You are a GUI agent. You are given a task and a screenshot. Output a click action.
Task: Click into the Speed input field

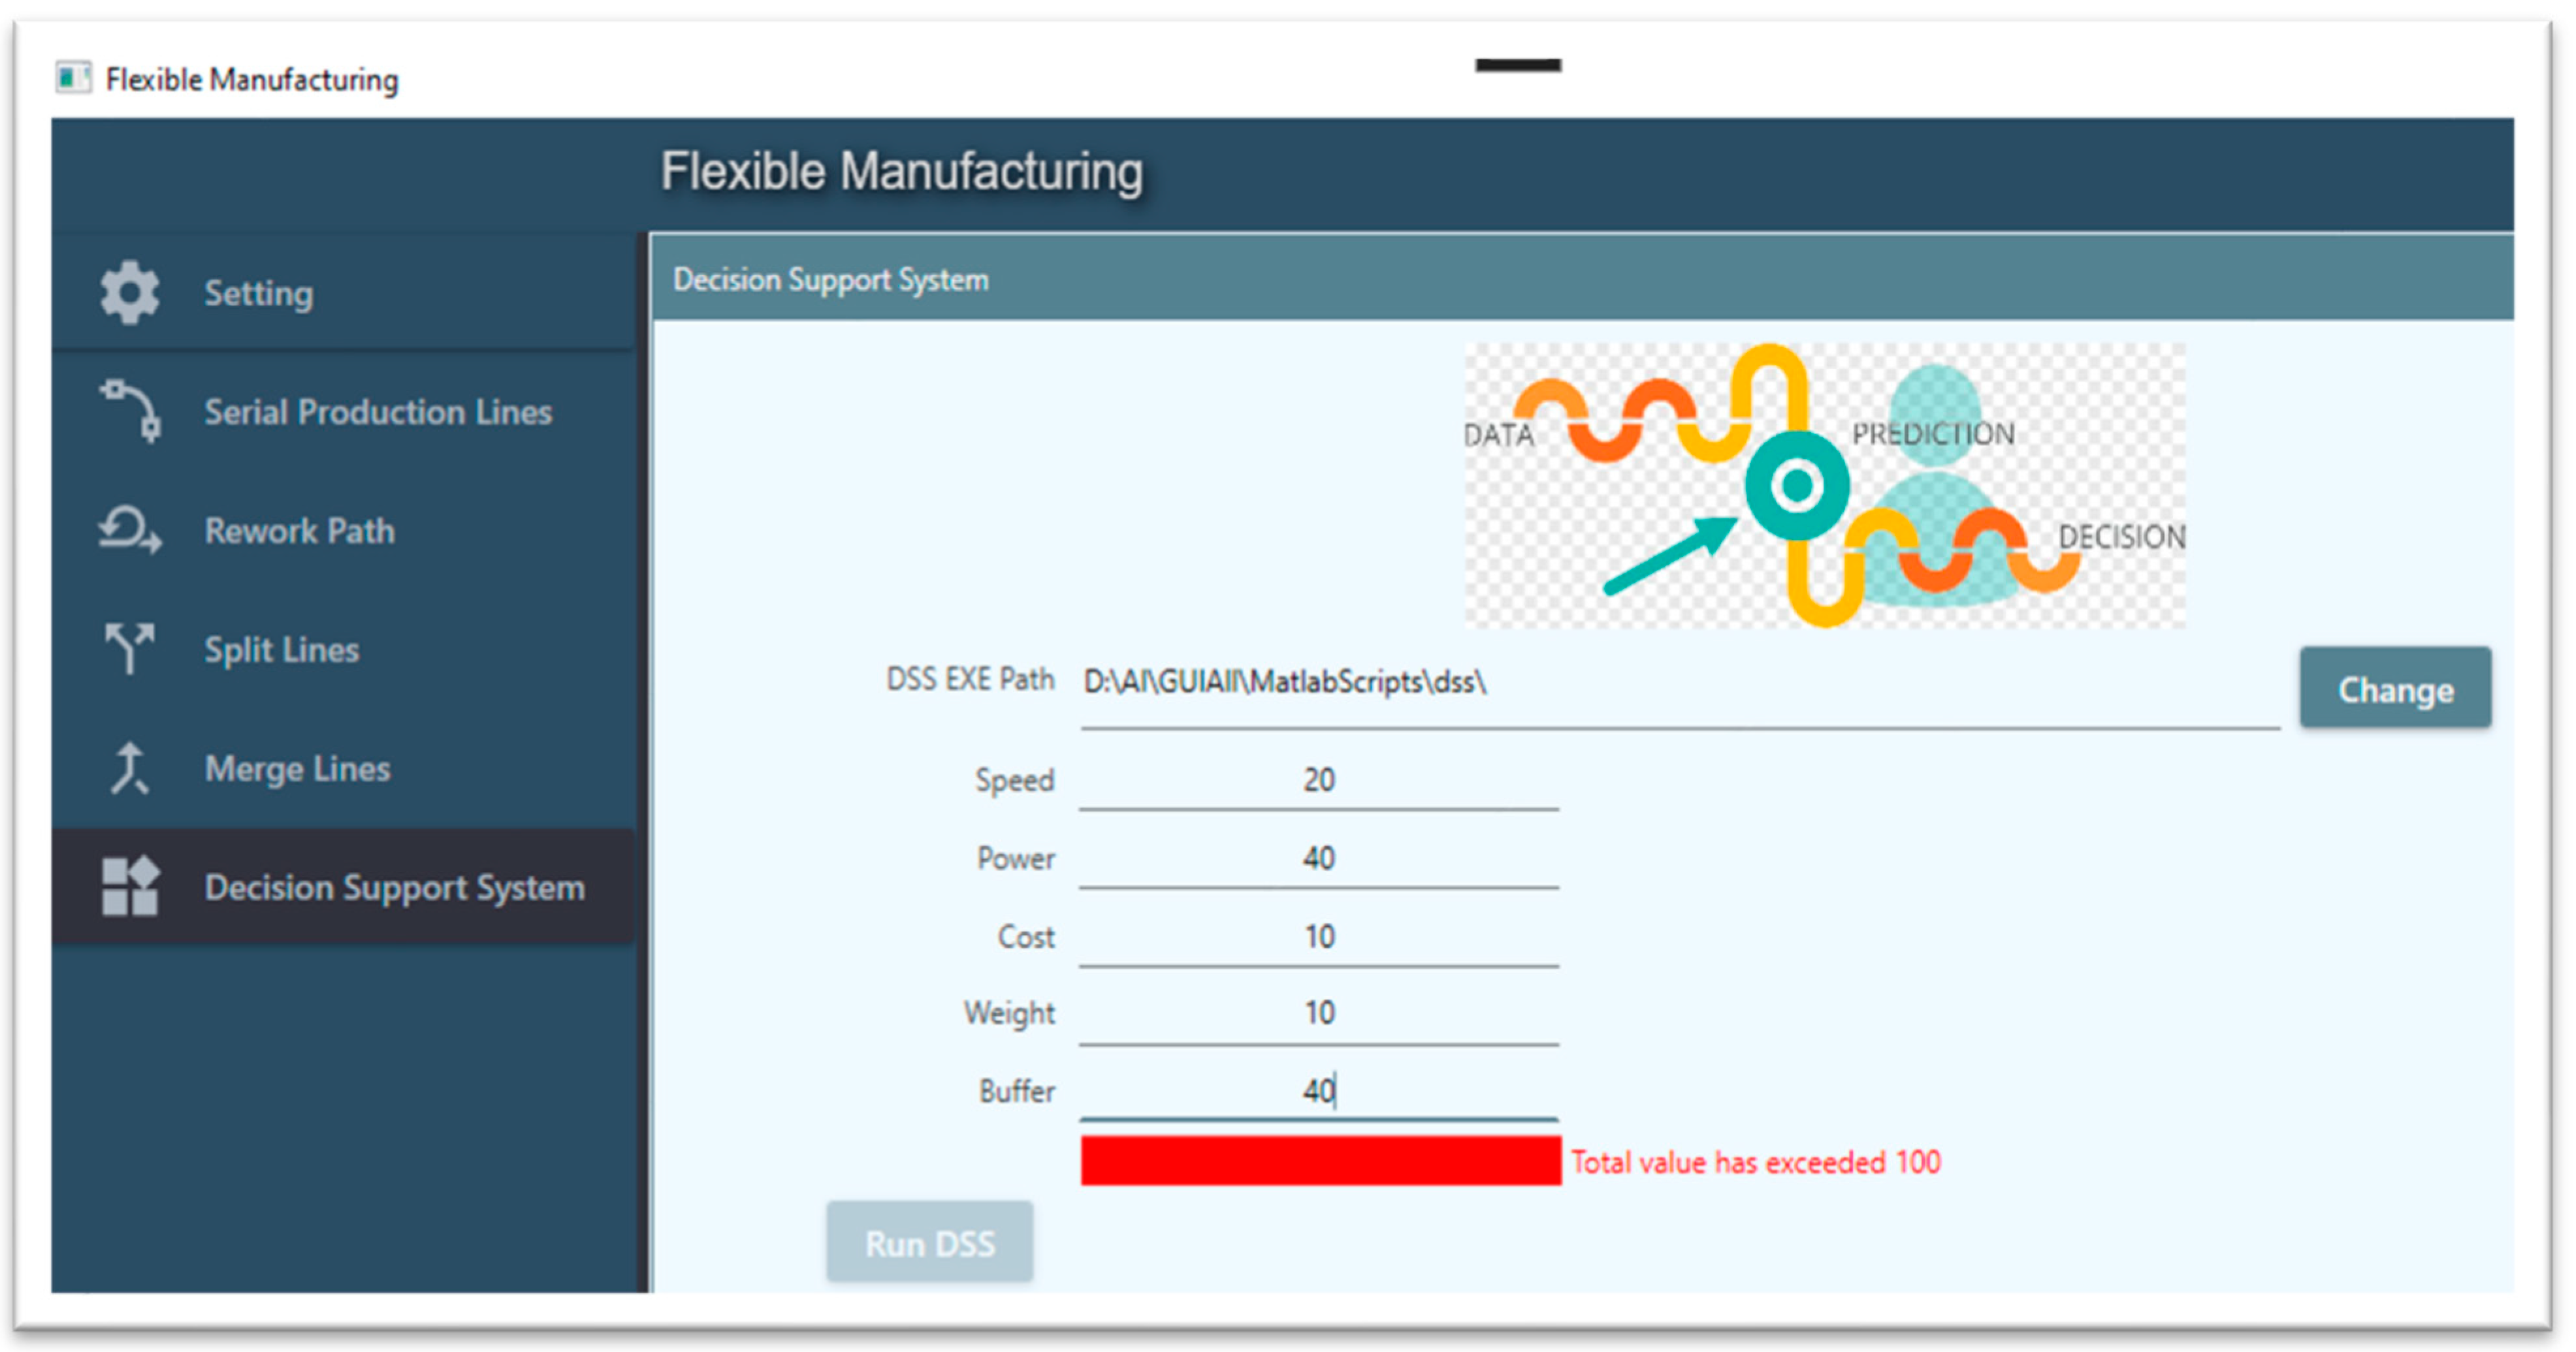point(1318,780)
